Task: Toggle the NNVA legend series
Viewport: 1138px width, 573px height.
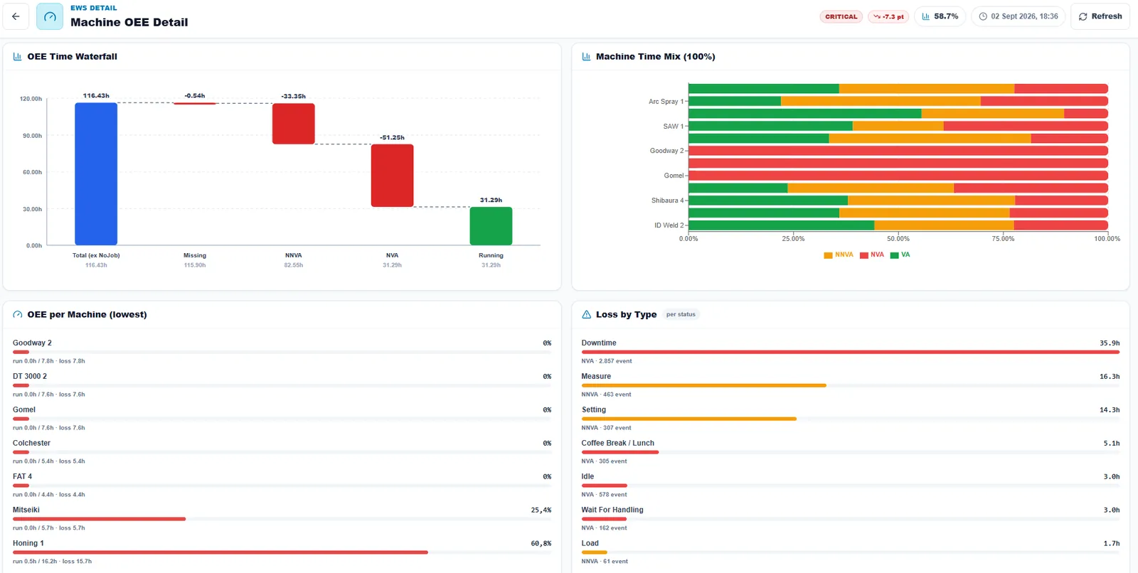Action: [839, 255]
